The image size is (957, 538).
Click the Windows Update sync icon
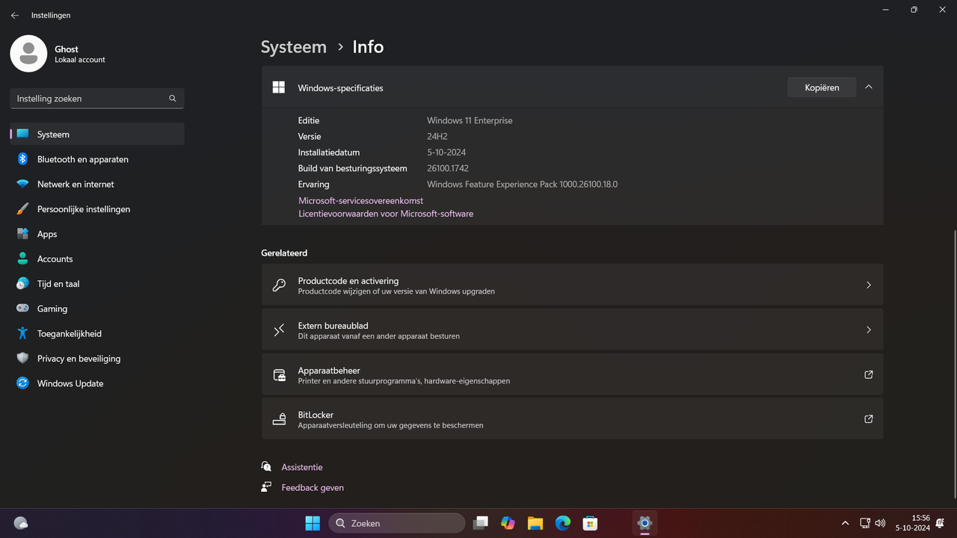click(x=23, y=383)
